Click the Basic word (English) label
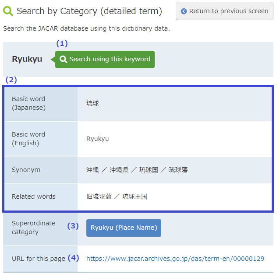The height and width of the screenshot is (277, 280). (x=28, y=139)
